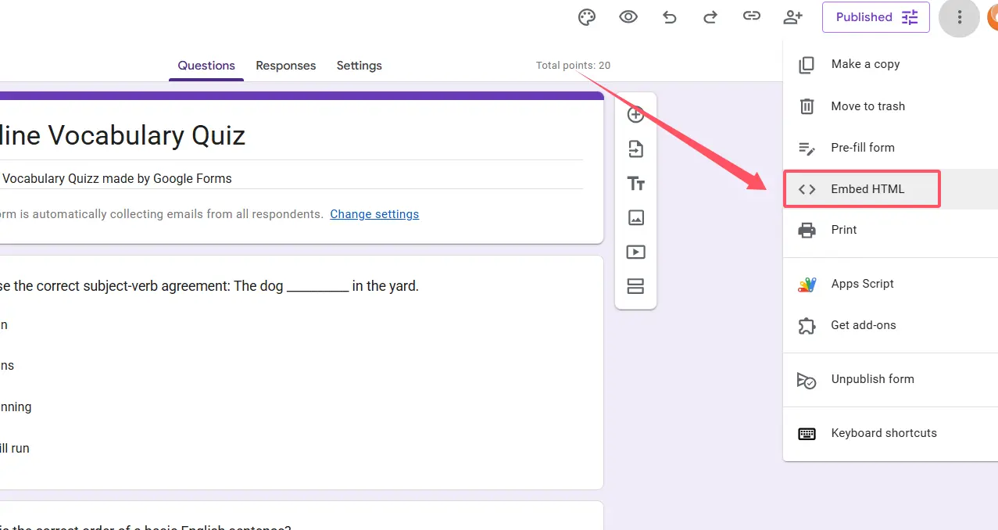Viewport: 998px width, 530px height.
Task: Click the undo arrow icon
Action: pos(670,17)
